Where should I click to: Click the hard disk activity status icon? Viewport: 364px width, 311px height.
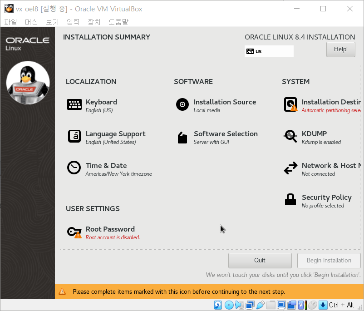[218, 305]
